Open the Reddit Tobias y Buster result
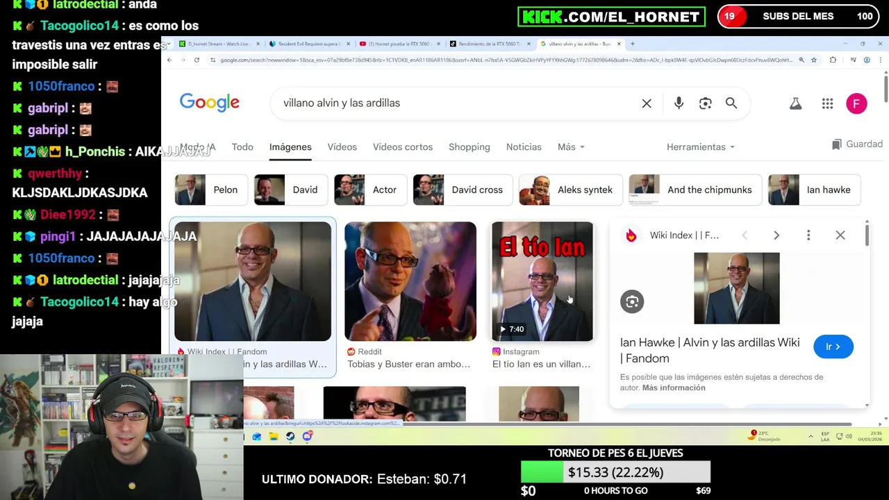Screen dimensions: 889x500 point(408,365)
